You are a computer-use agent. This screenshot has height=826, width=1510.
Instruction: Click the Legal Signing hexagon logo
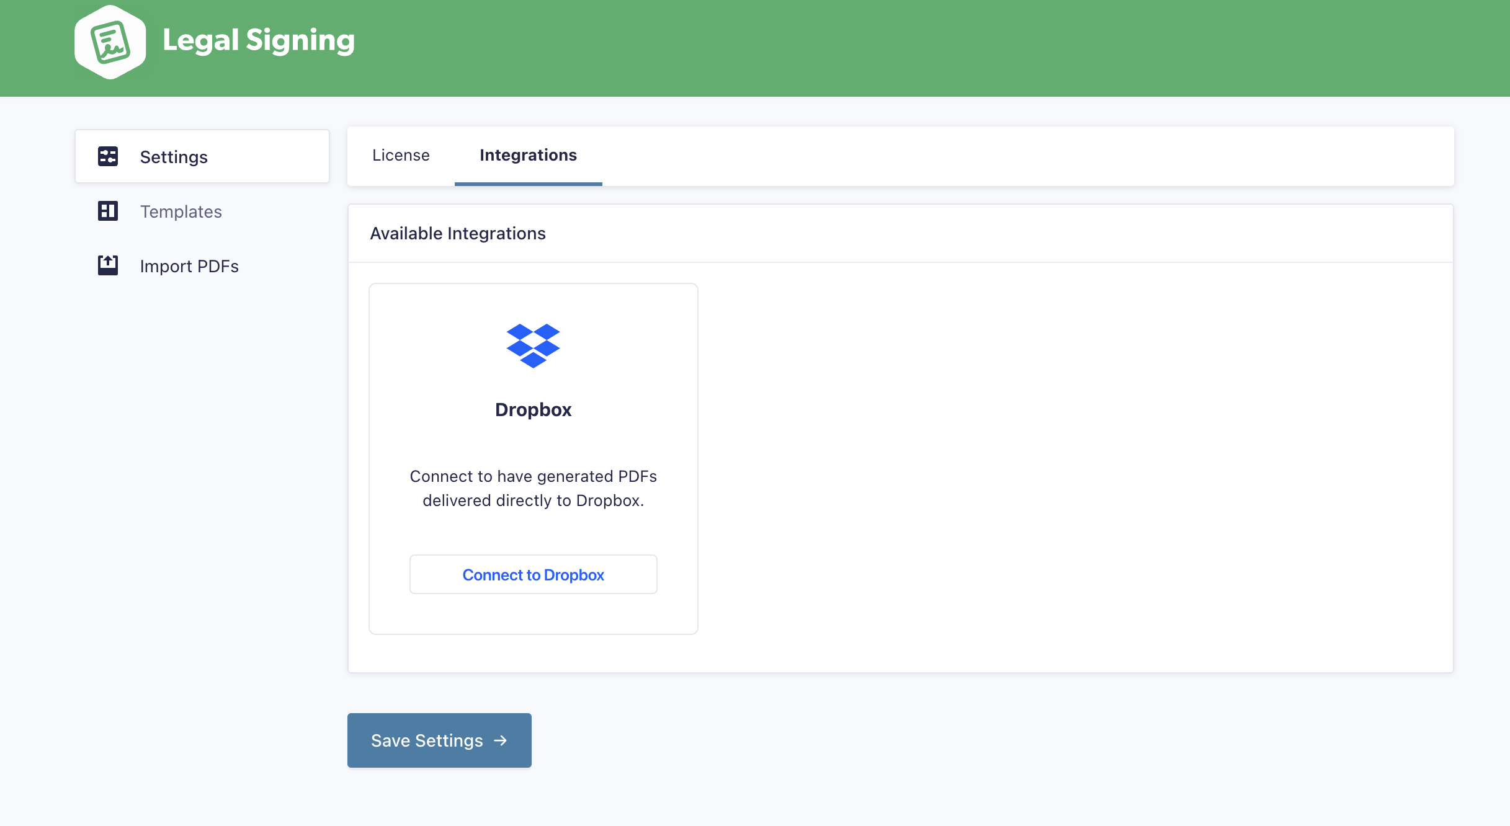pos(110,42)
